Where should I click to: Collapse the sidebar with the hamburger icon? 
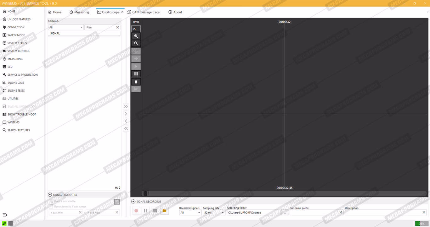5,215
